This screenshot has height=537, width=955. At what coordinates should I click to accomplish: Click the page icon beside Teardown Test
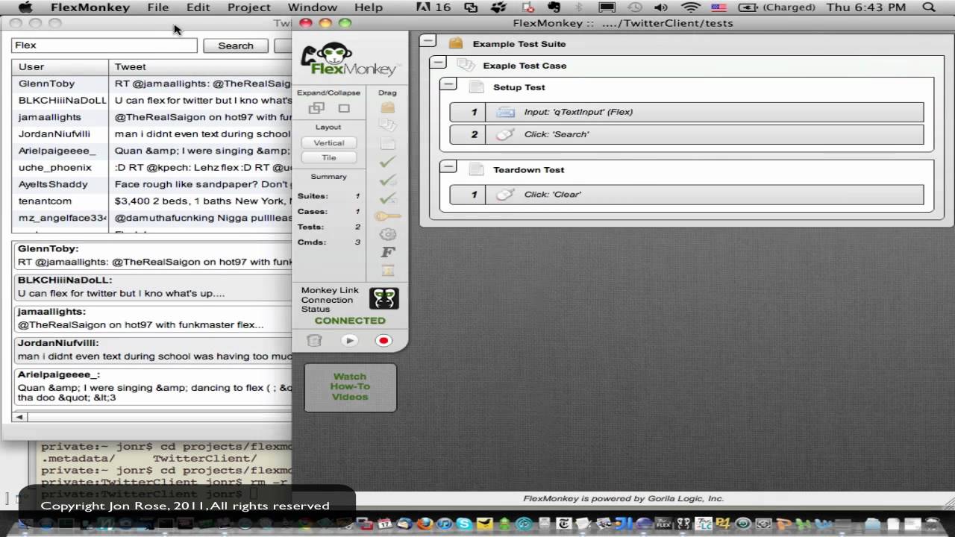pyautogui.click(x=476, y=169)
